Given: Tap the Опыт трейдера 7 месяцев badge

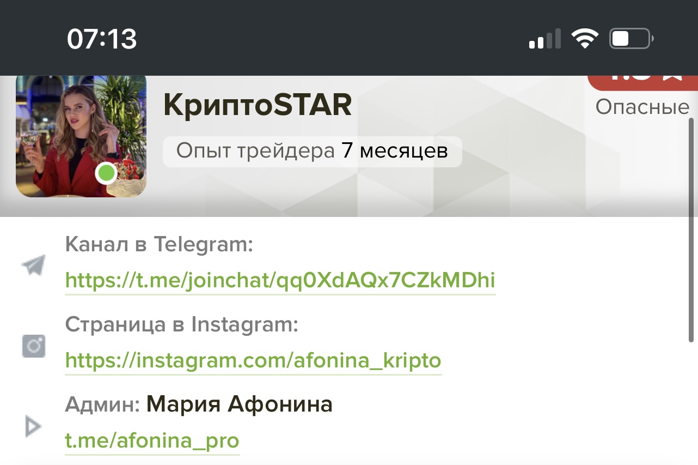Looking at the screenshot, I should [313, 151].
